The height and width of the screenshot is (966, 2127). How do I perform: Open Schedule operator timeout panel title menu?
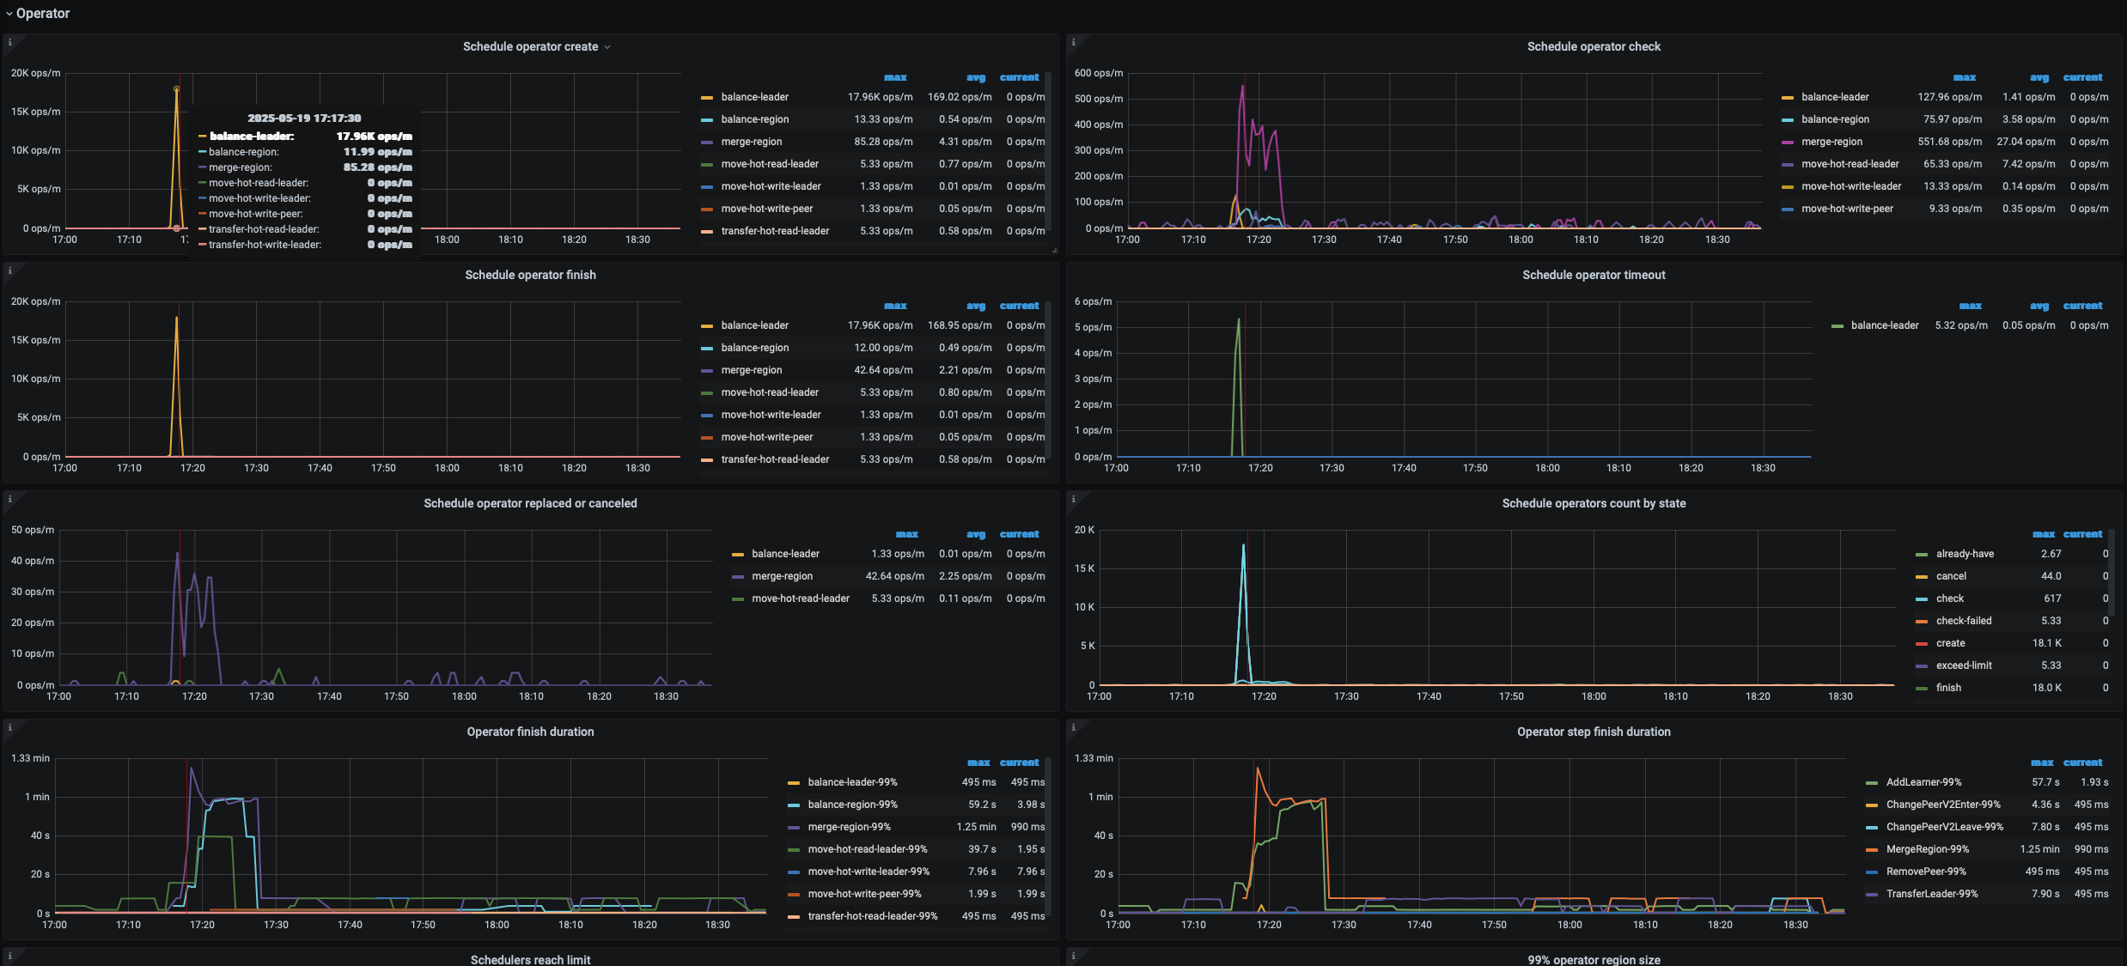coord(1593,275)
